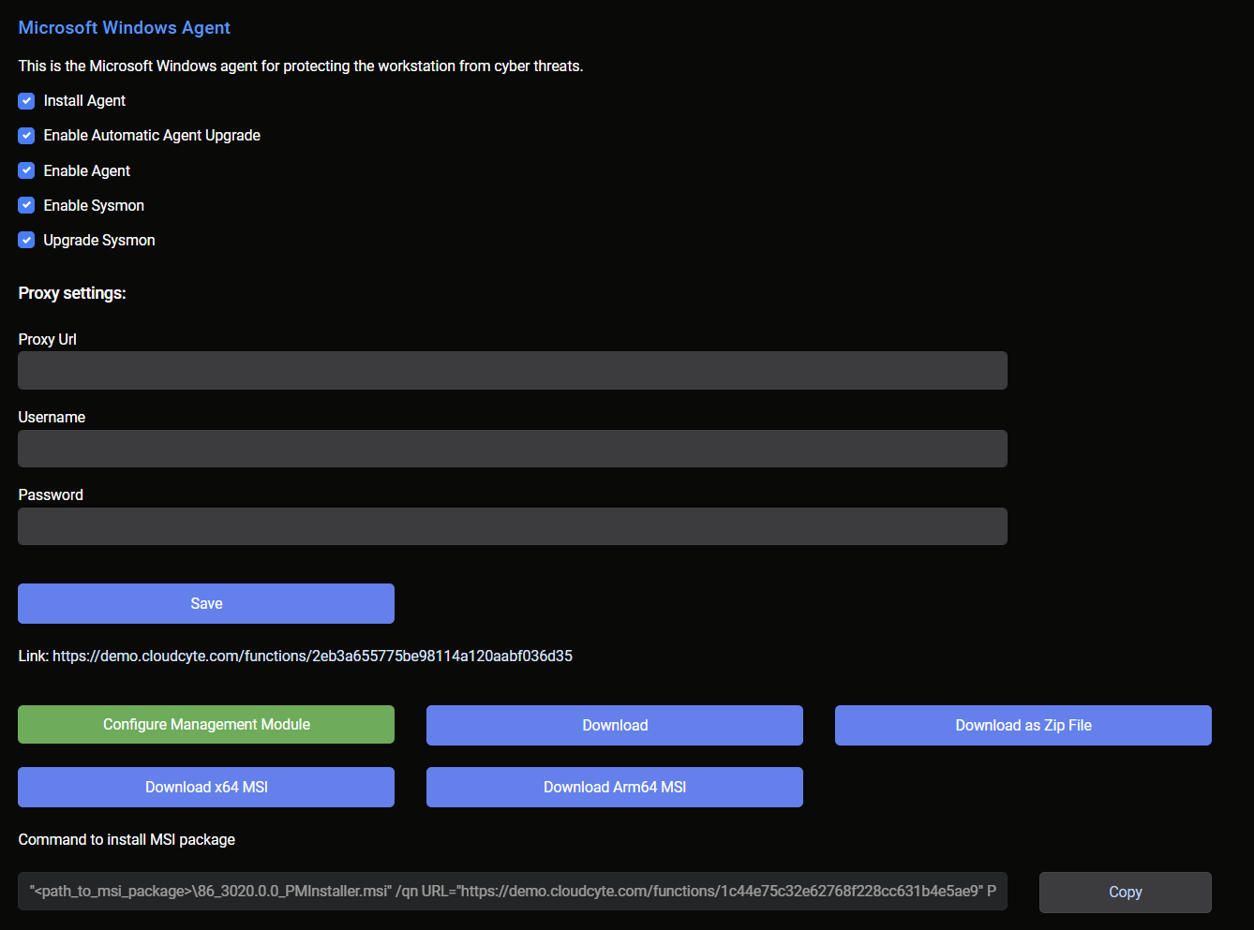Image resolution: width=1254 pixels, height=930 pixels.
Task: Toggle Enable Automatic Agent Upgrade checkbox
Action: pyautogui.click(x=26, y=136)
